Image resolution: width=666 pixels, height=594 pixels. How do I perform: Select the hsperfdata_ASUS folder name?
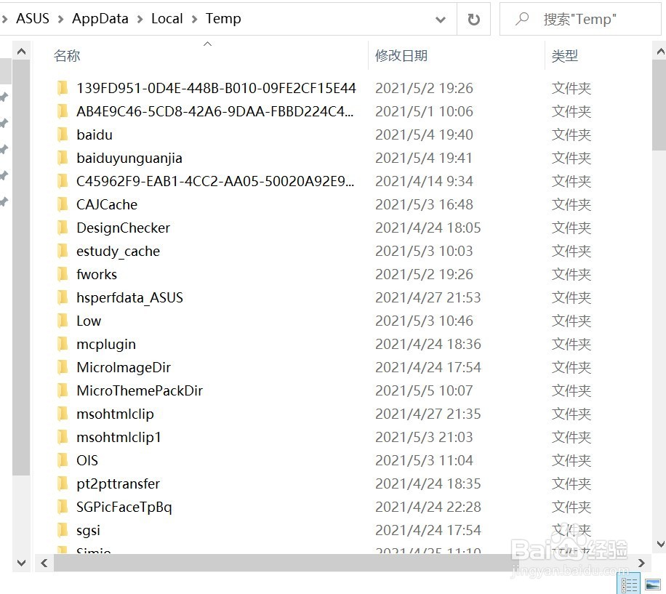coord(130,297)
